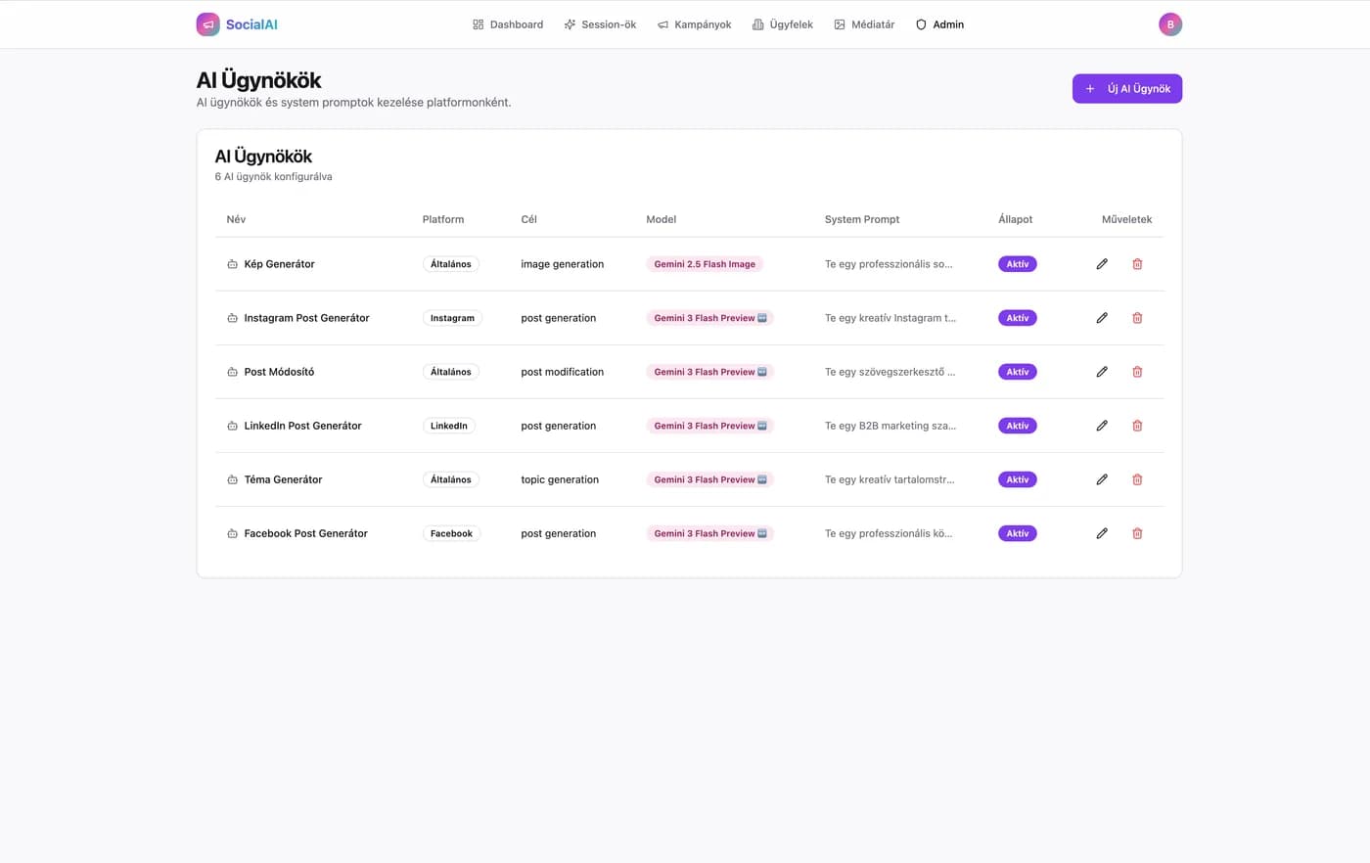Screen dimensions: 1370x863
Task: Delete the Kép Generátor agent
Action: [1137, 264]
